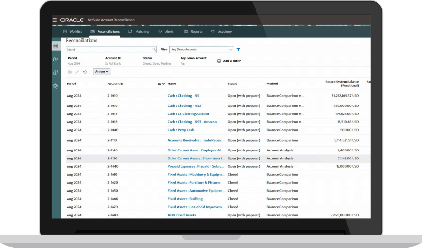The image size is (422, 248).
Task: Click the transactions sidebar icon
Action: [x=55, y=59]
